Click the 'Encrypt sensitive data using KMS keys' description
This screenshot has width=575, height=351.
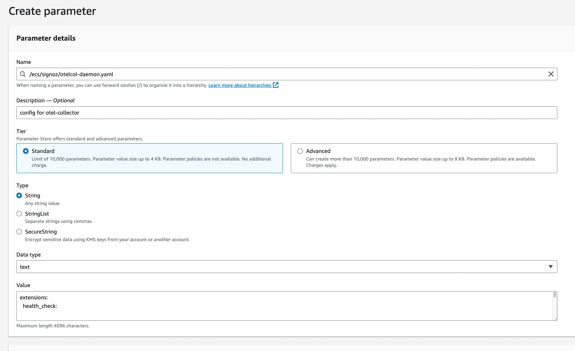[108, 240]
